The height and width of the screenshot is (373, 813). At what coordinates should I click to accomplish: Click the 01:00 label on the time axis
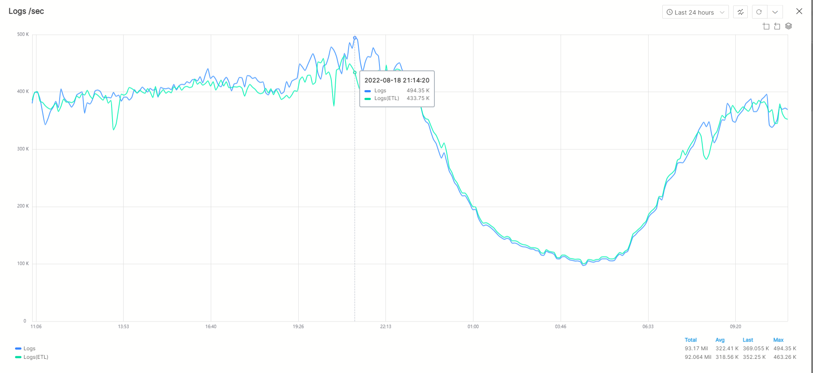473,327
